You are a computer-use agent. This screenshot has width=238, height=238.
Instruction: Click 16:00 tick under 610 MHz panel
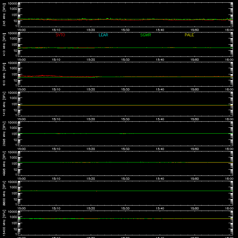(x=229, y=90)
